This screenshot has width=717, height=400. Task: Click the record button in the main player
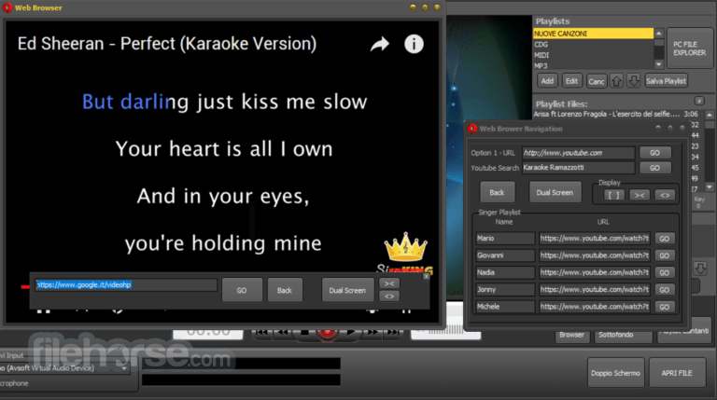click(327, 333)
